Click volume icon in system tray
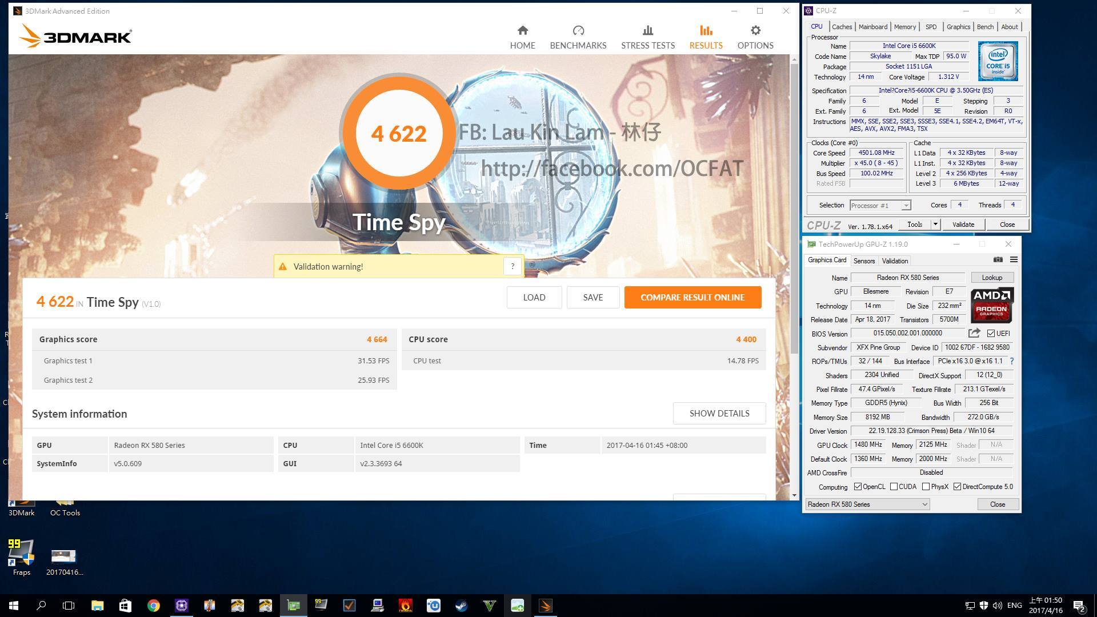 point(998,606)
